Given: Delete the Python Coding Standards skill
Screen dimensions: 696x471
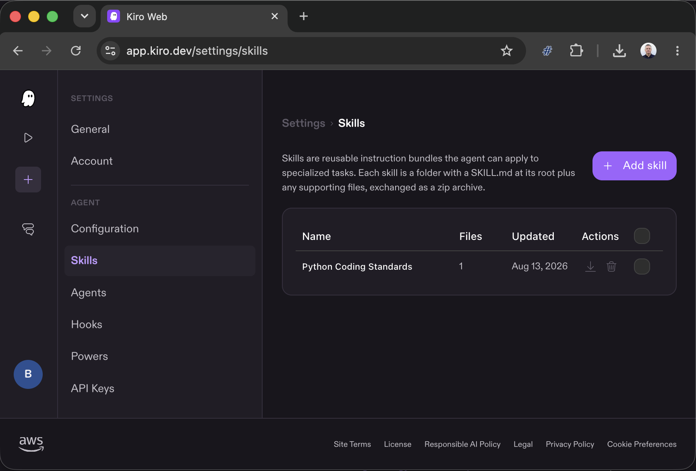Looking at the screenshot, I should point(611,266).
